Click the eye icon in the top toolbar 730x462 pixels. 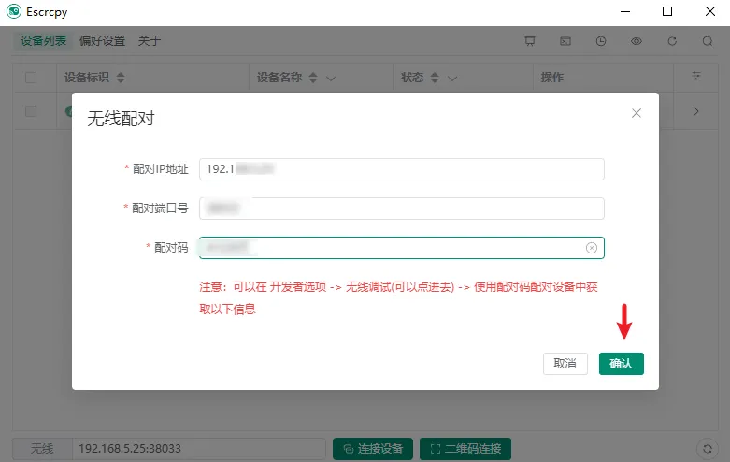(x=637, y=41)
